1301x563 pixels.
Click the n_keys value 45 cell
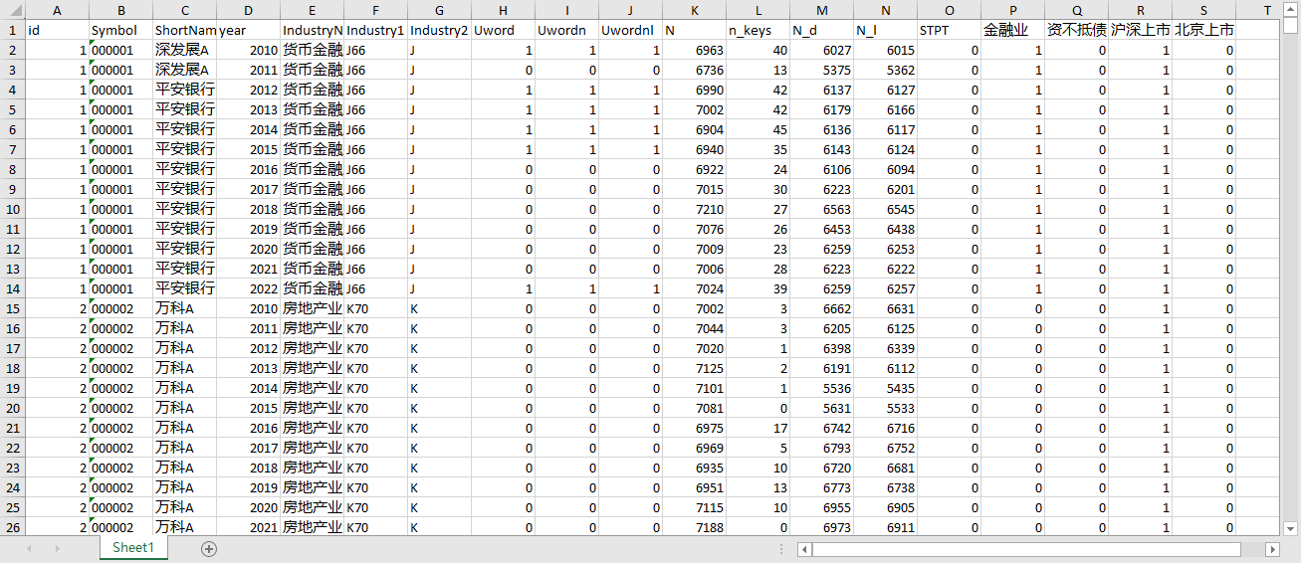tap(758, 129)
